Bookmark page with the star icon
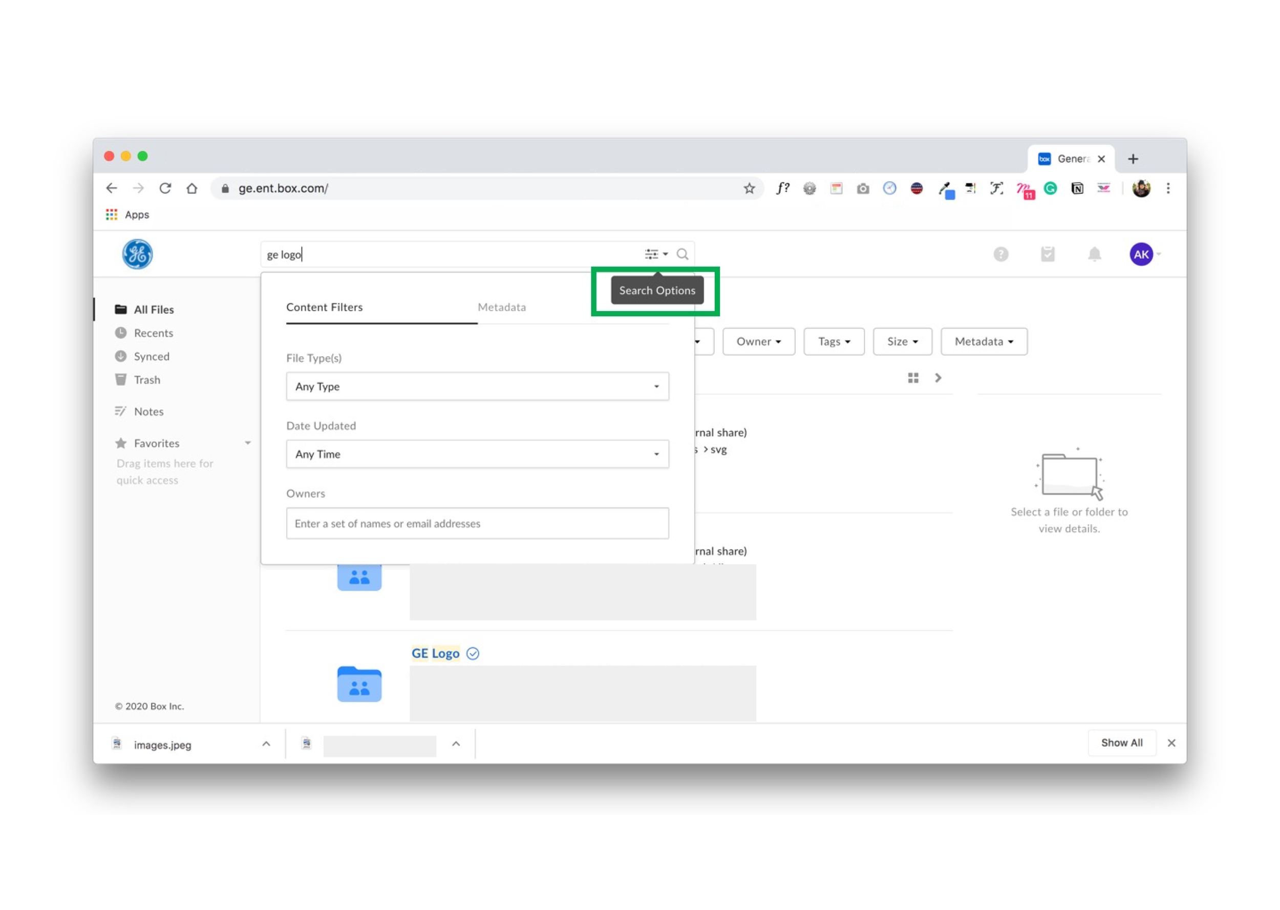Image resolution: width=1280 pixels, height=910 pixels. pos(749,188)
